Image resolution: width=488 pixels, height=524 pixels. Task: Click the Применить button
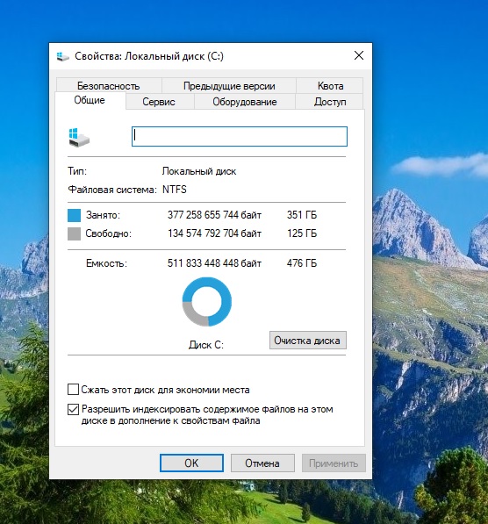334,463
